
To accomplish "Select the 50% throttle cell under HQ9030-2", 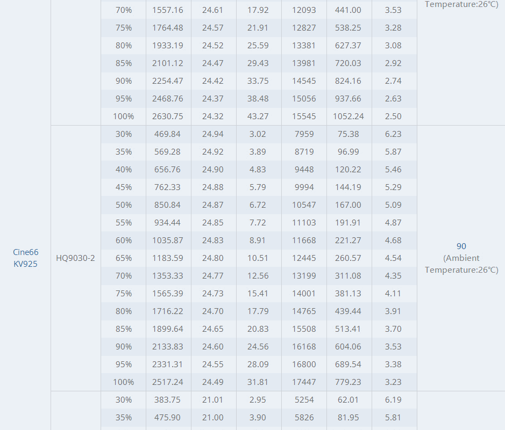I will pos(123,205).
